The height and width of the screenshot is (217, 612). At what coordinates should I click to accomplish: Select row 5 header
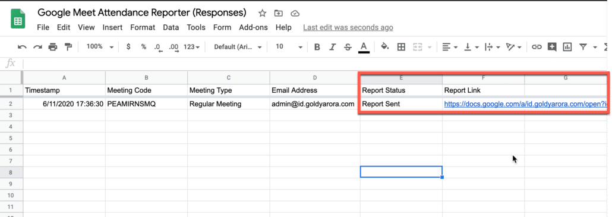[x=11, y=138]
